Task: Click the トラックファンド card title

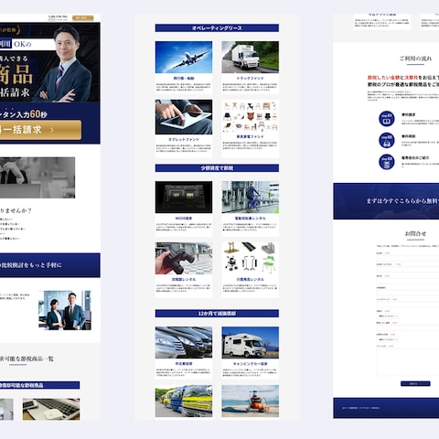Action: [x=250, y=79]
